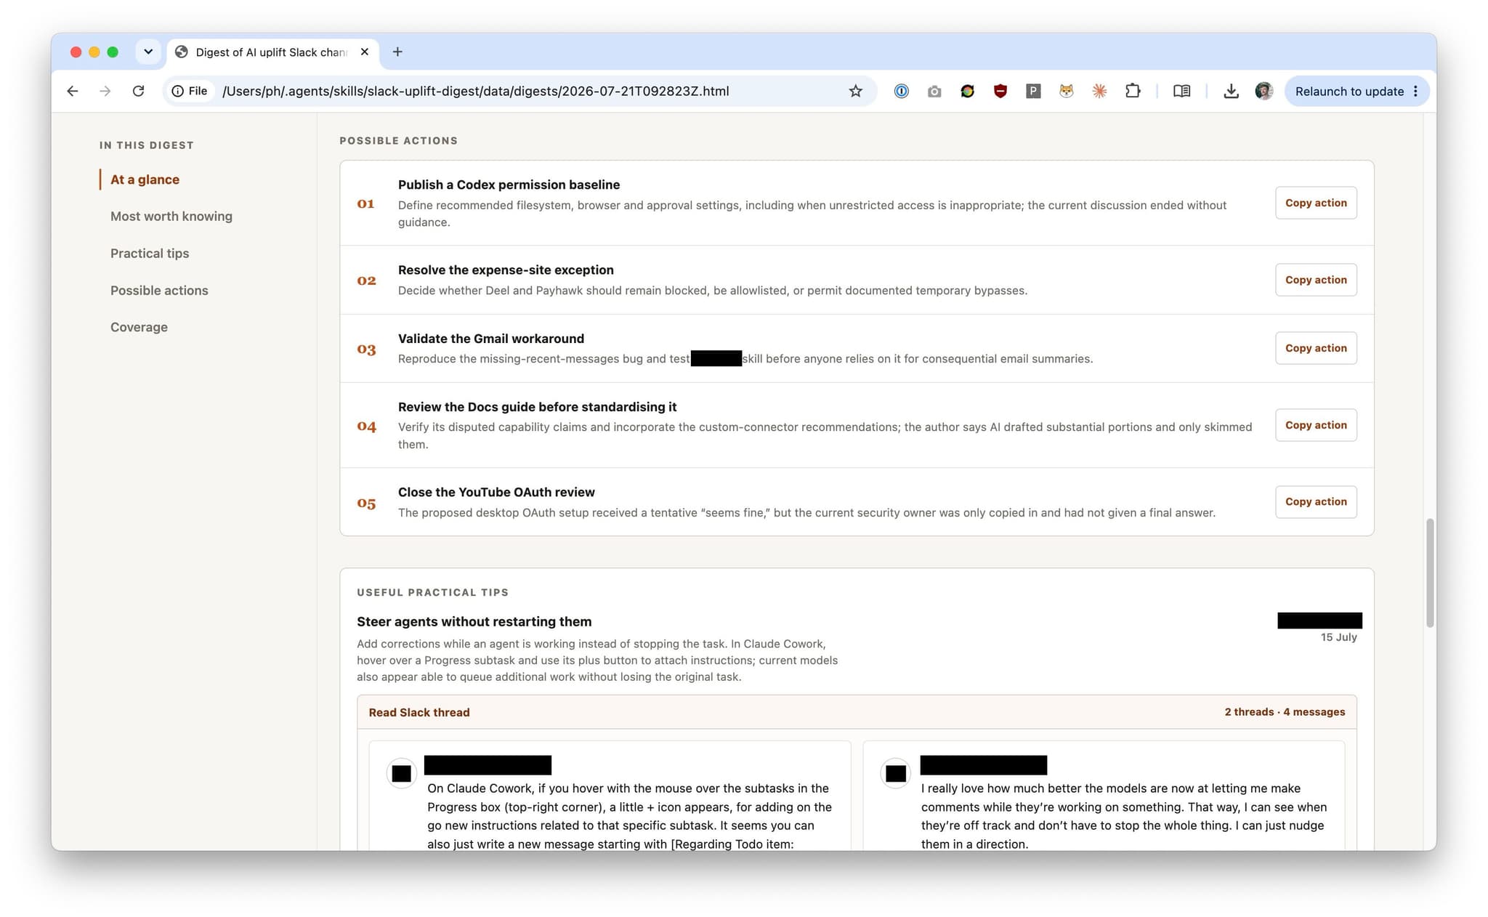1488x917 pixels.
Task: Click the address bar file path
Action: pyautogui.click(x=475, y=91)
